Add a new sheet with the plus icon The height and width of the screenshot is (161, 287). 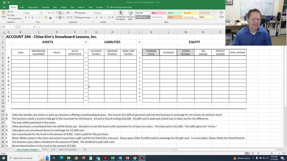coord(85,150)
